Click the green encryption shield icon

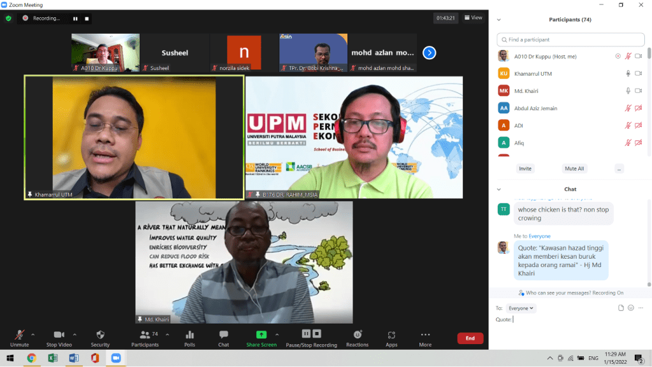[x=8, y=18]
